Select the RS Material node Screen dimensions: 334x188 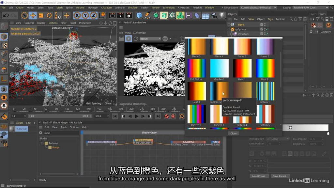click(188, 143)
